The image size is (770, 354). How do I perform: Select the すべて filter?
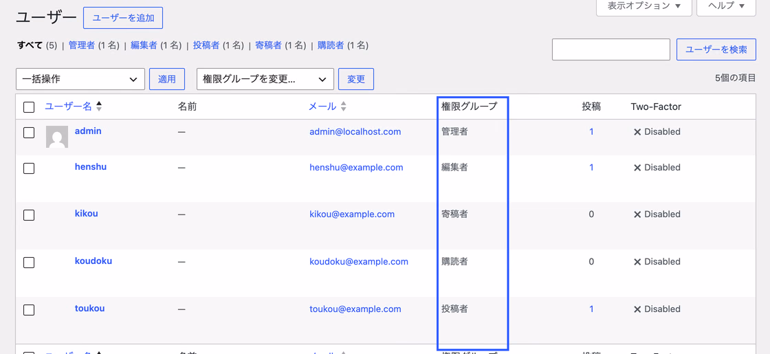(x=30, y=45)
